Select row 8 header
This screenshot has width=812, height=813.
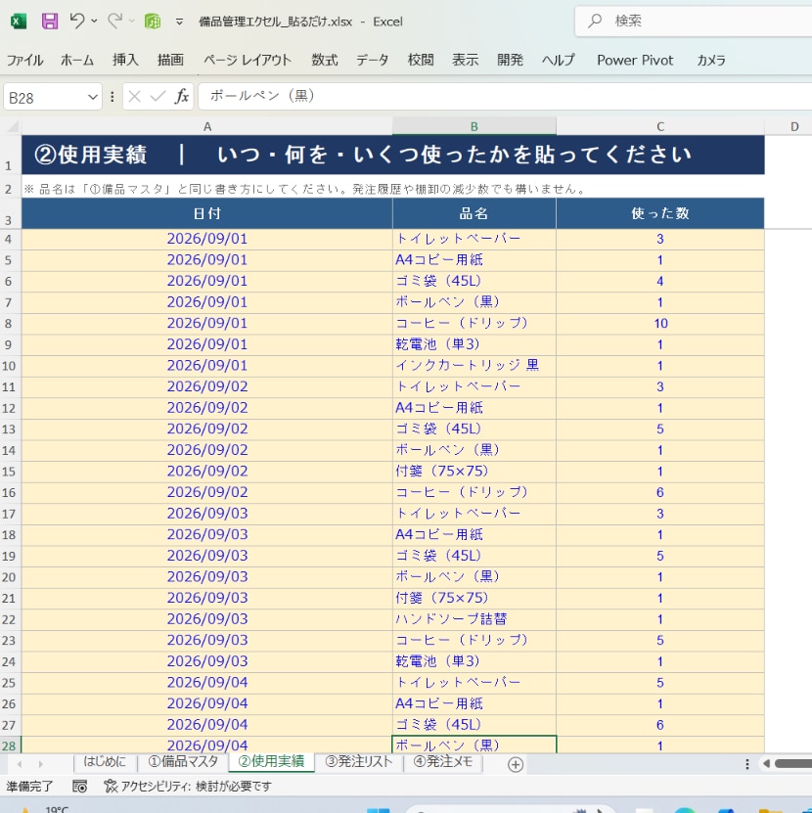tap(9, 324)
